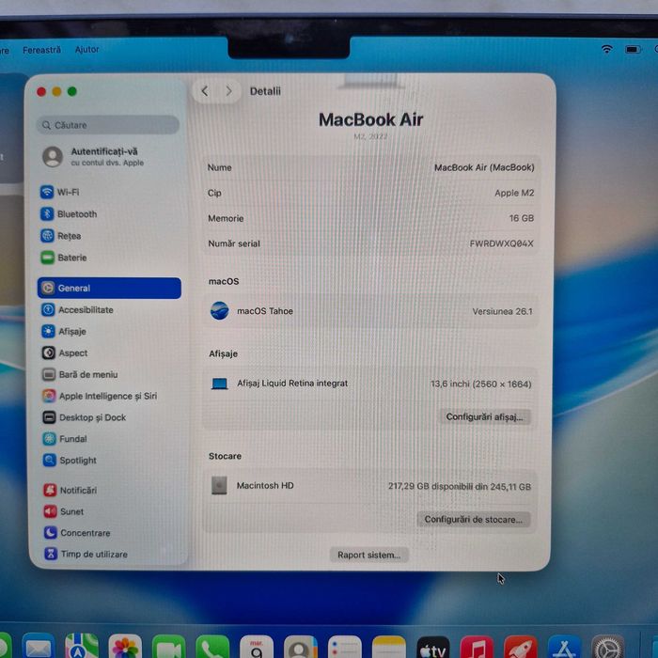Viewport: 658px width, 658px height.
Task: Click Autentificați-vă cu contul Apple
Action: tap(94, 157)
